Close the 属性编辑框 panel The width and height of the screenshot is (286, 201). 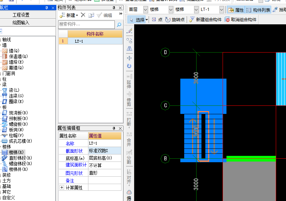click(120, 128)
